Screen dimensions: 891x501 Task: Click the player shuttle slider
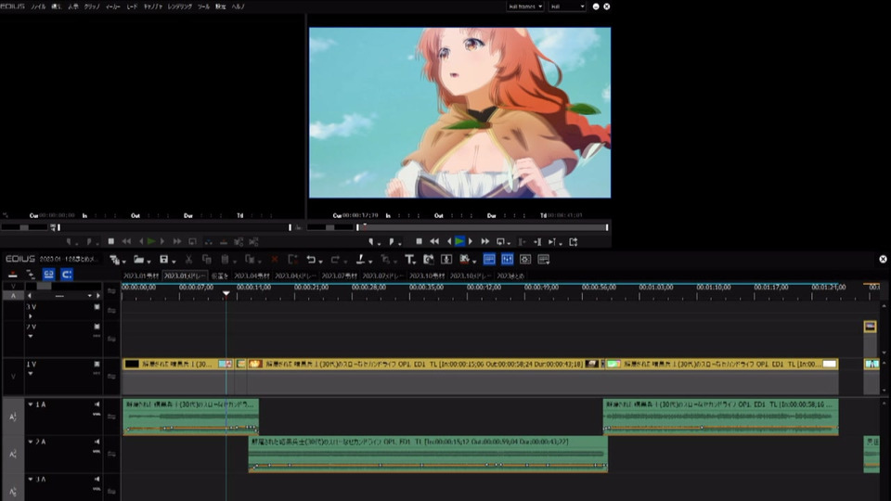pos(24,228)
